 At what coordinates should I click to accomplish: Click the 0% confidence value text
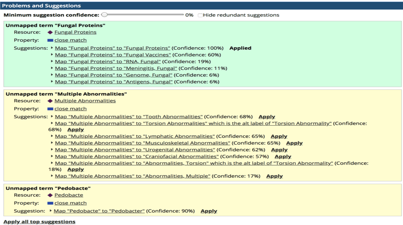tap(189, 15)
